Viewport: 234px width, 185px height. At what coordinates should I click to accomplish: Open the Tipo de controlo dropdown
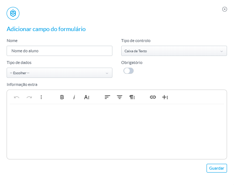click(174, 51)
